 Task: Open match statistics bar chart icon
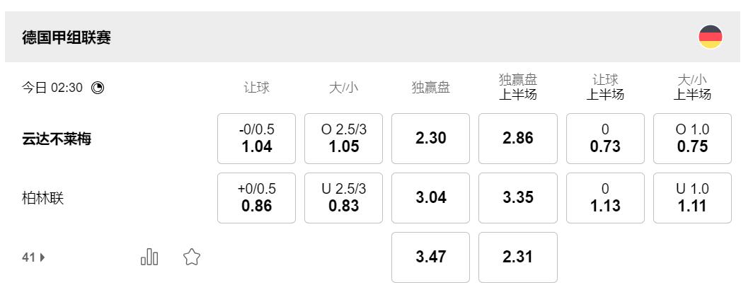coord(149,257)
